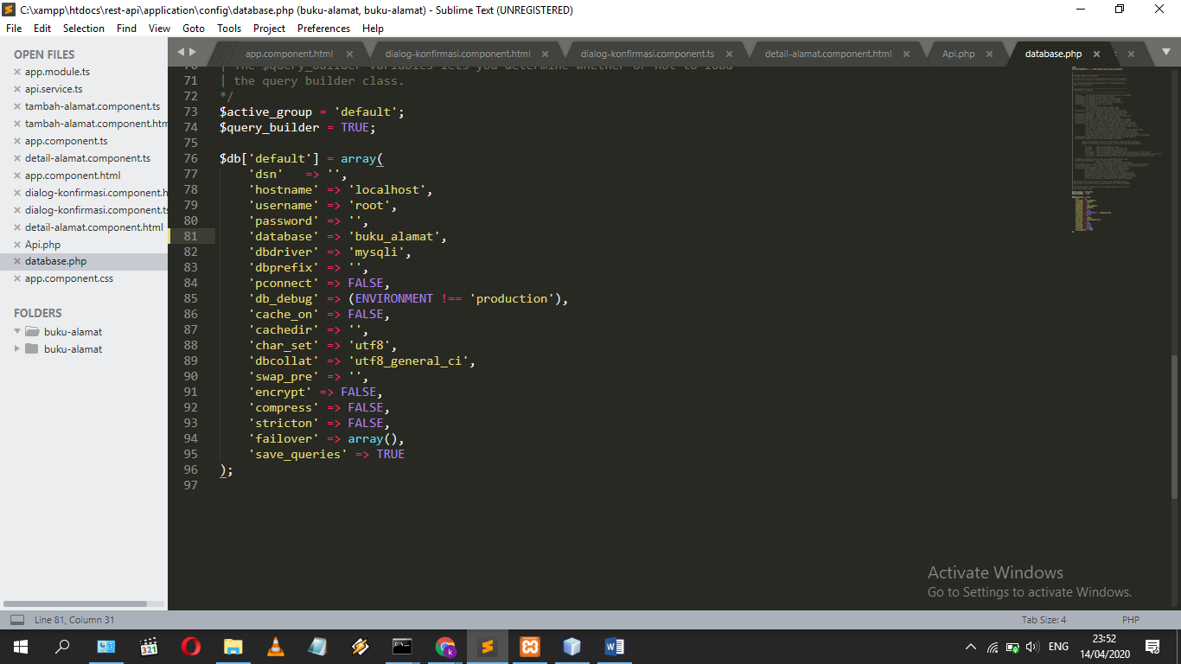Screen dimensions: 1181x664
Task: Open Chrome browser from taskbar
Action: click(x=445, y=646)
